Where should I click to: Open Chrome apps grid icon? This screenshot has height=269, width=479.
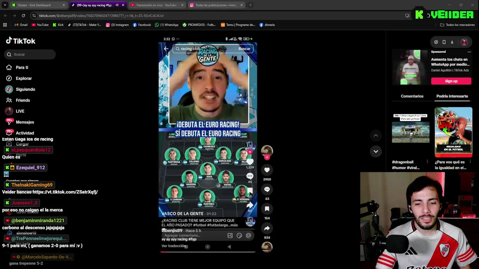[5, 25]
